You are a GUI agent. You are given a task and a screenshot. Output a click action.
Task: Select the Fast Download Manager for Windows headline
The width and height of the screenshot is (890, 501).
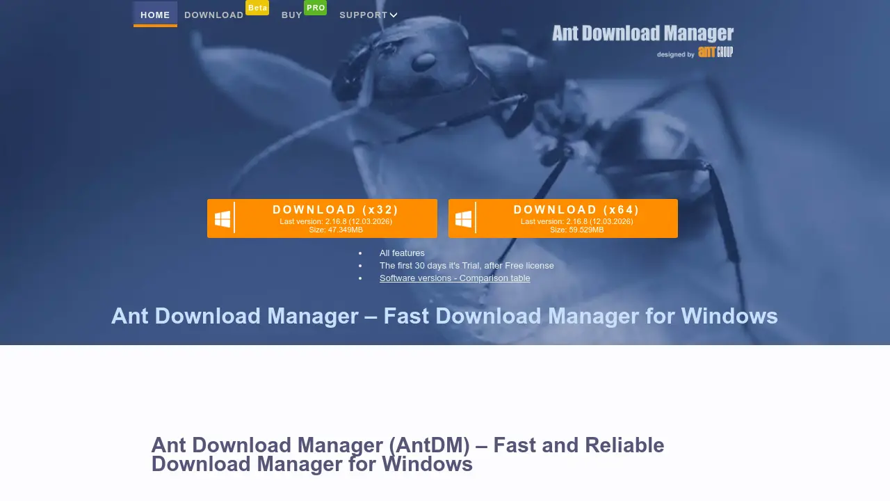[x=444, y=316]
